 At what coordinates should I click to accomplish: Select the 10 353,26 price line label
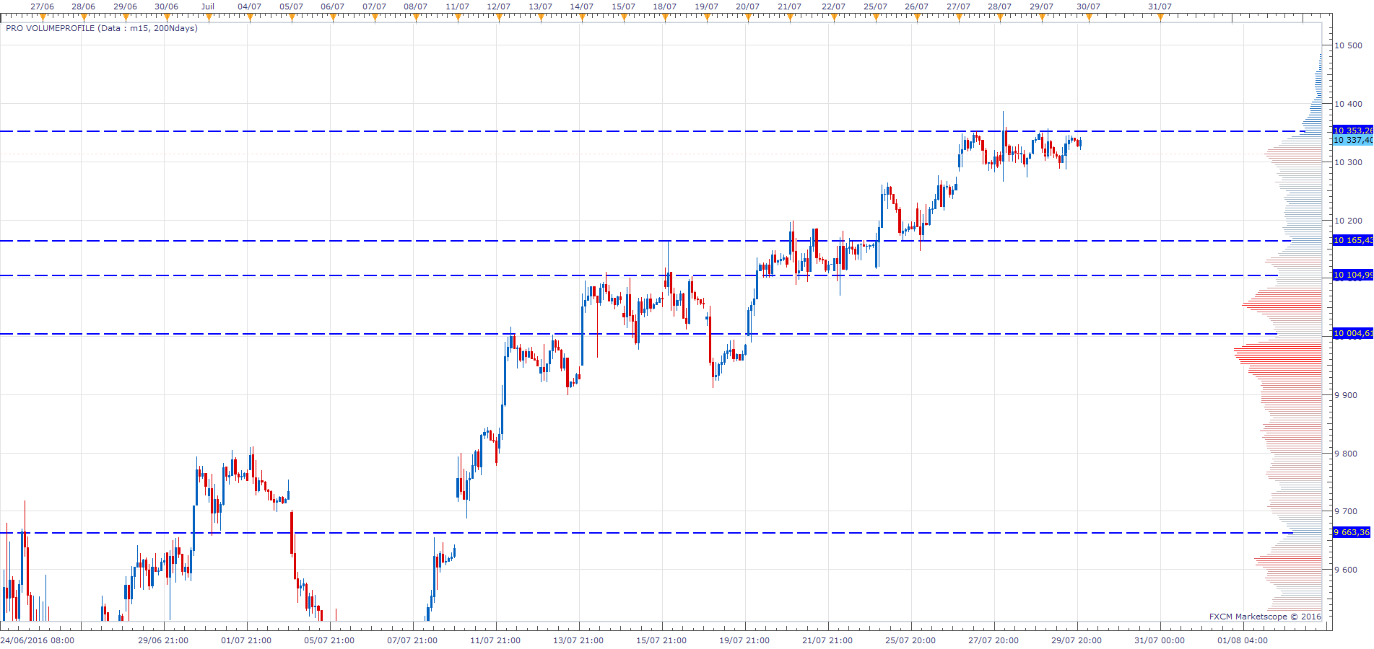(x=1353, y=131)
